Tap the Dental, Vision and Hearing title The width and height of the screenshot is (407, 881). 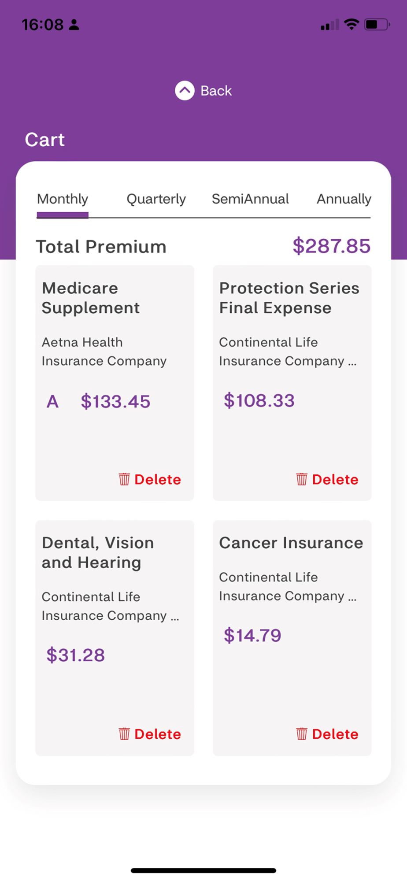(x=98, y=552)
